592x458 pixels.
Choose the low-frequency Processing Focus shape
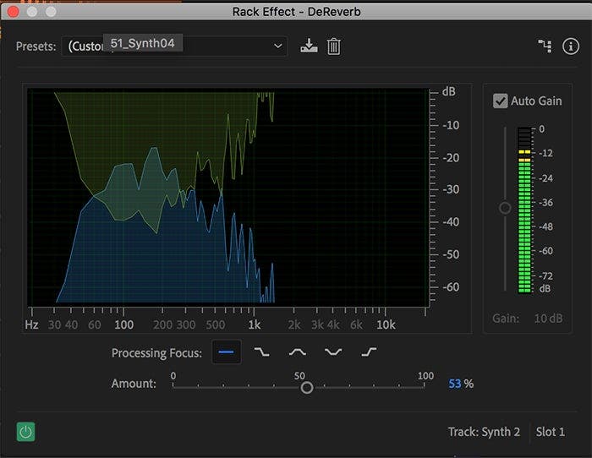(x=262, y=352)
